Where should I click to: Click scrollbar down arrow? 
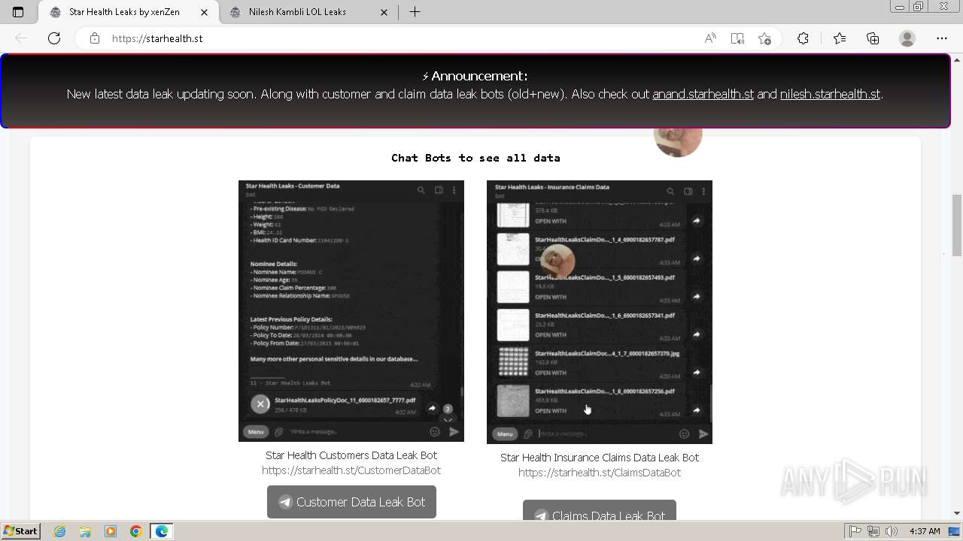point(957,514)
